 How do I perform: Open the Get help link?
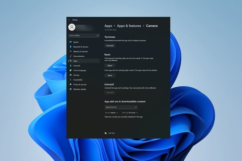pos(111,133)
